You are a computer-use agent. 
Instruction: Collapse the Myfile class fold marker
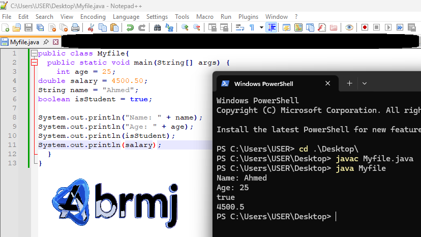[34, 53]
